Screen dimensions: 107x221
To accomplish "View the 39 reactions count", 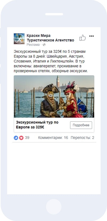I will point(27,138).
